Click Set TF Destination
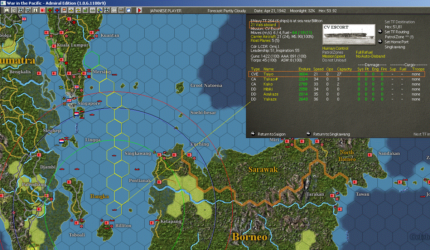430x250 pixels. click(400, 22)
